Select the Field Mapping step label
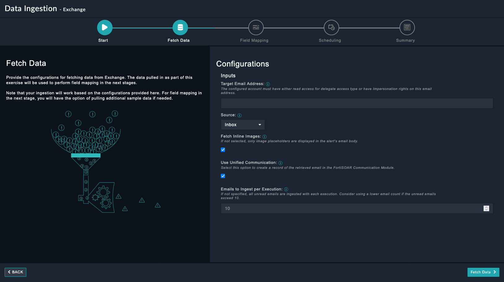 click(254, 41)
